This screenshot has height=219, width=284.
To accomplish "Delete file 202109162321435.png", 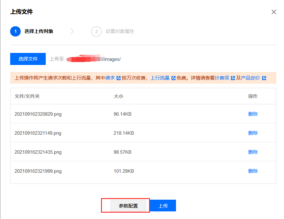I will [x=253, y=152].
